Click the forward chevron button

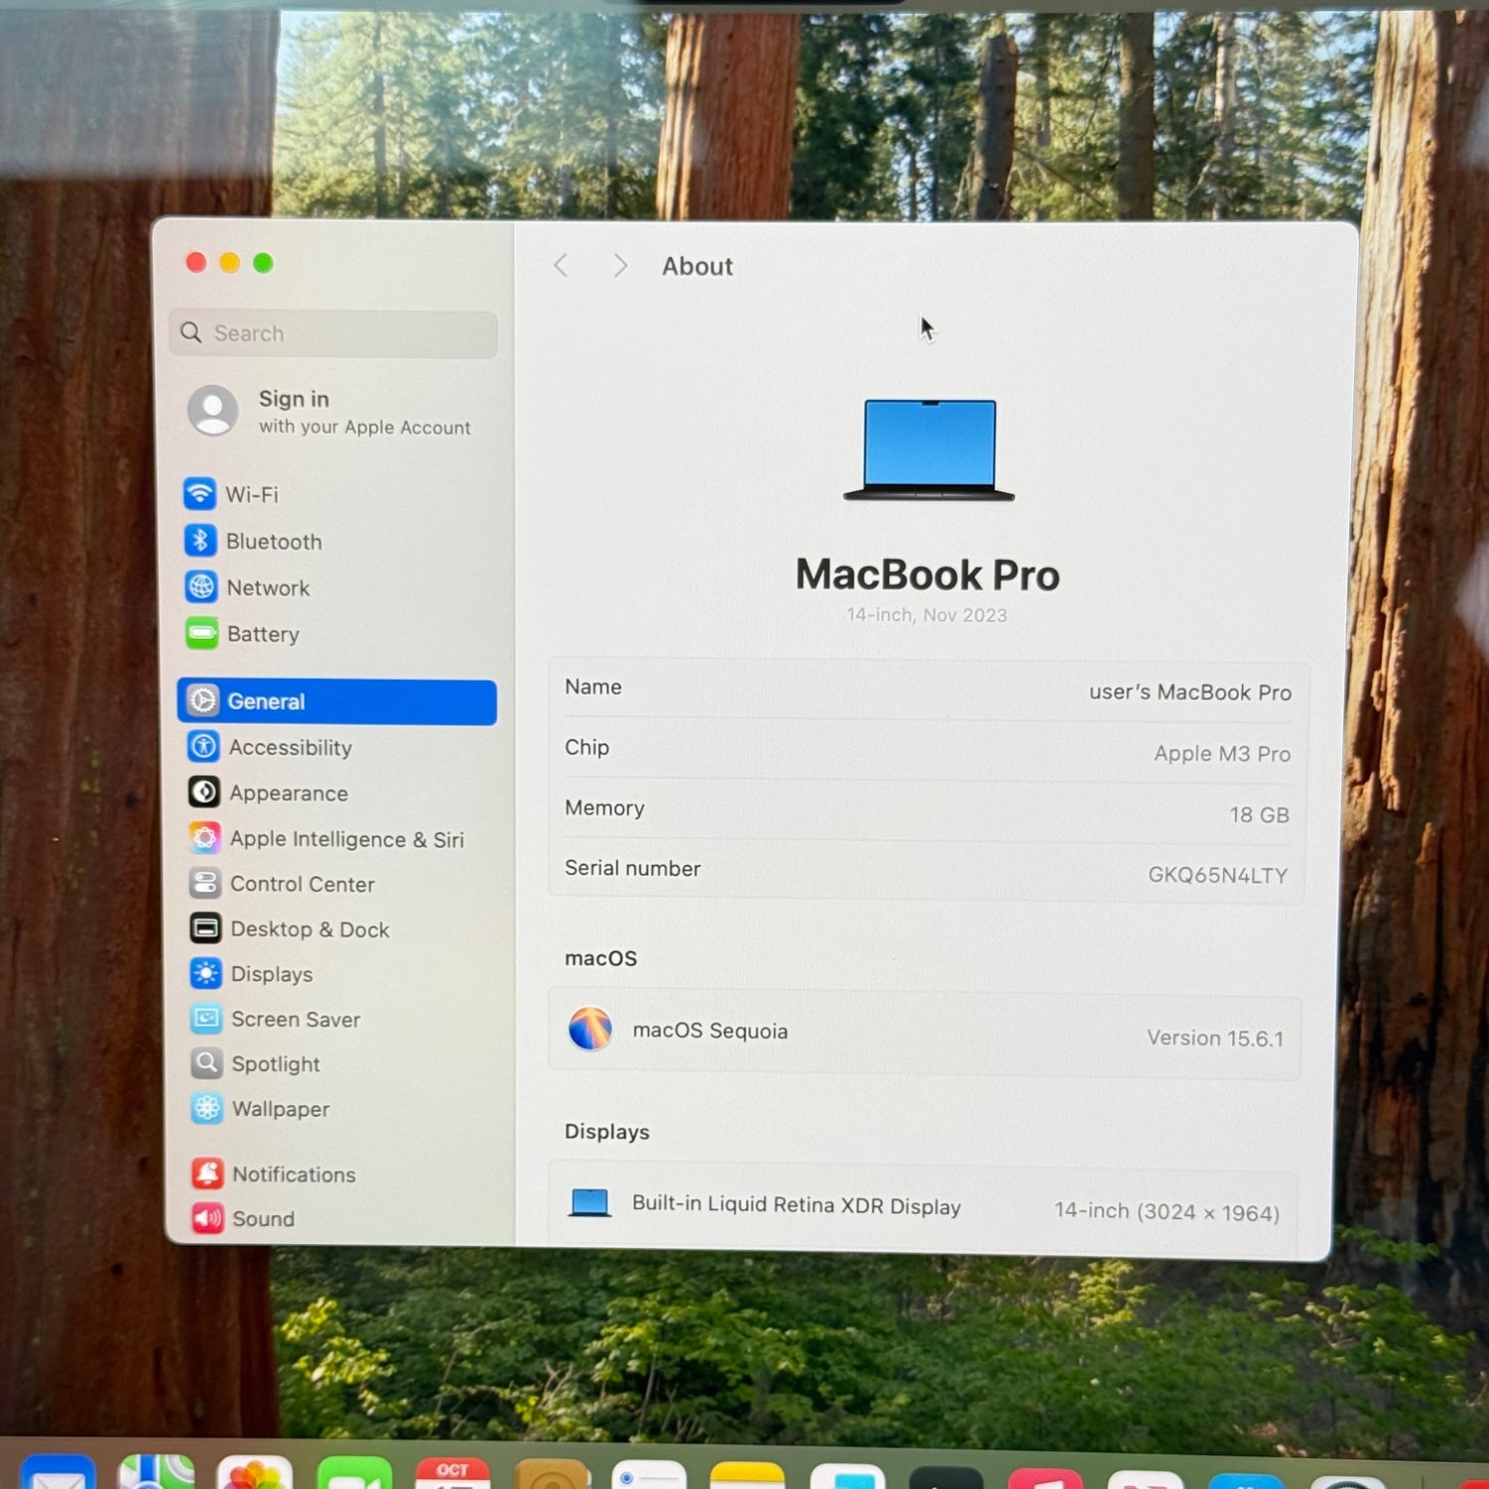coord(620,266)
